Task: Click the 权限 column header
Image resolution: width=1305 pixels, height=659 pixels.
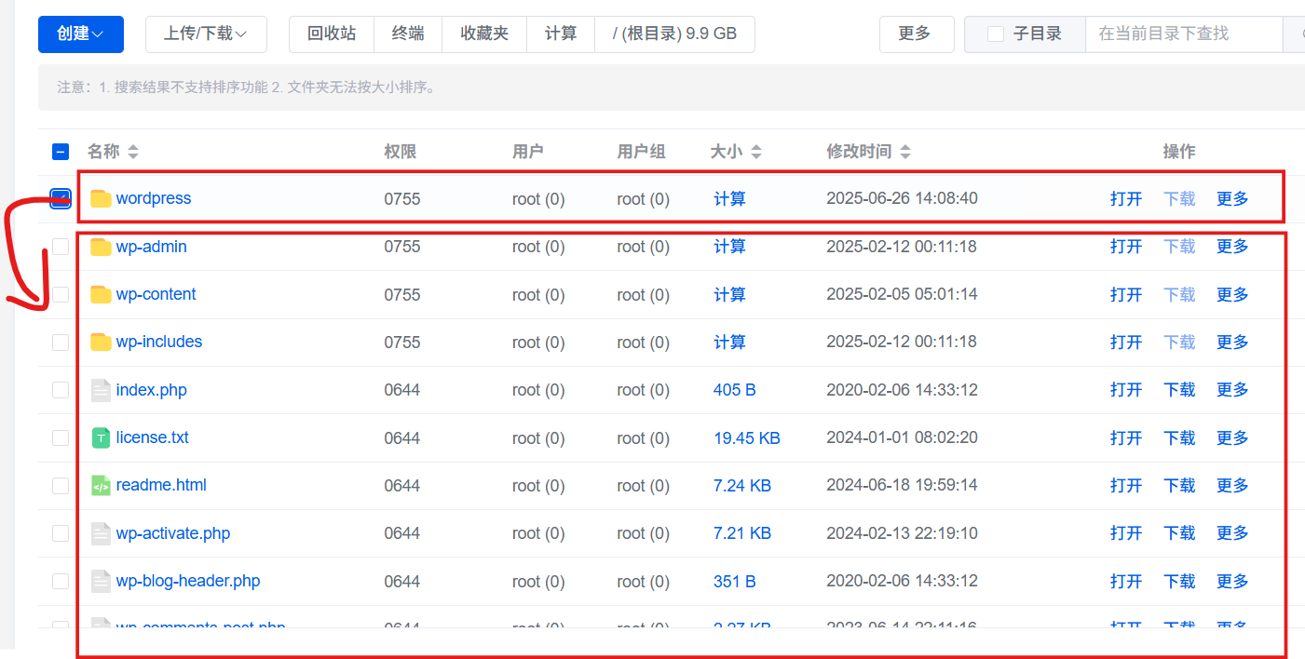Action: point(401,152)
